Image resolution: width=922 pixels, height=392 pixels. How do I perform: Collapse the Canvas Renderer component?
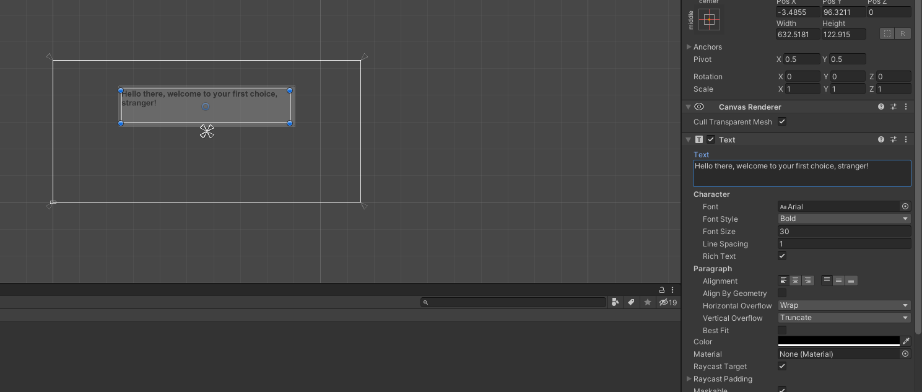(x=688, y=107)
